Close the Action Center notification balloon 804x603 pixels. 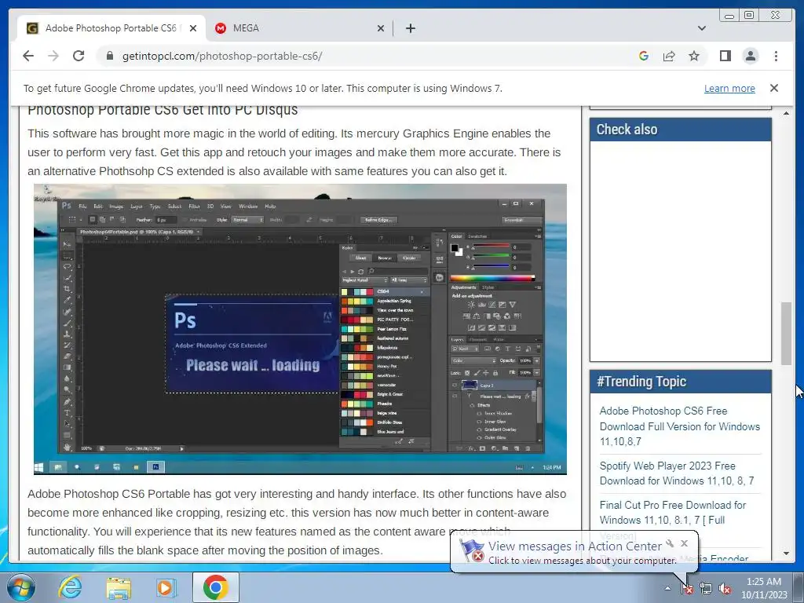(684, 543)
